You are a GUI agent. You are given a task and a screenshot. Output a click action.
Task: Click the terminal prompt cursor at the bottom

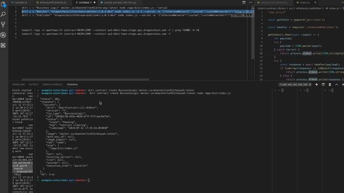point(89,180)
